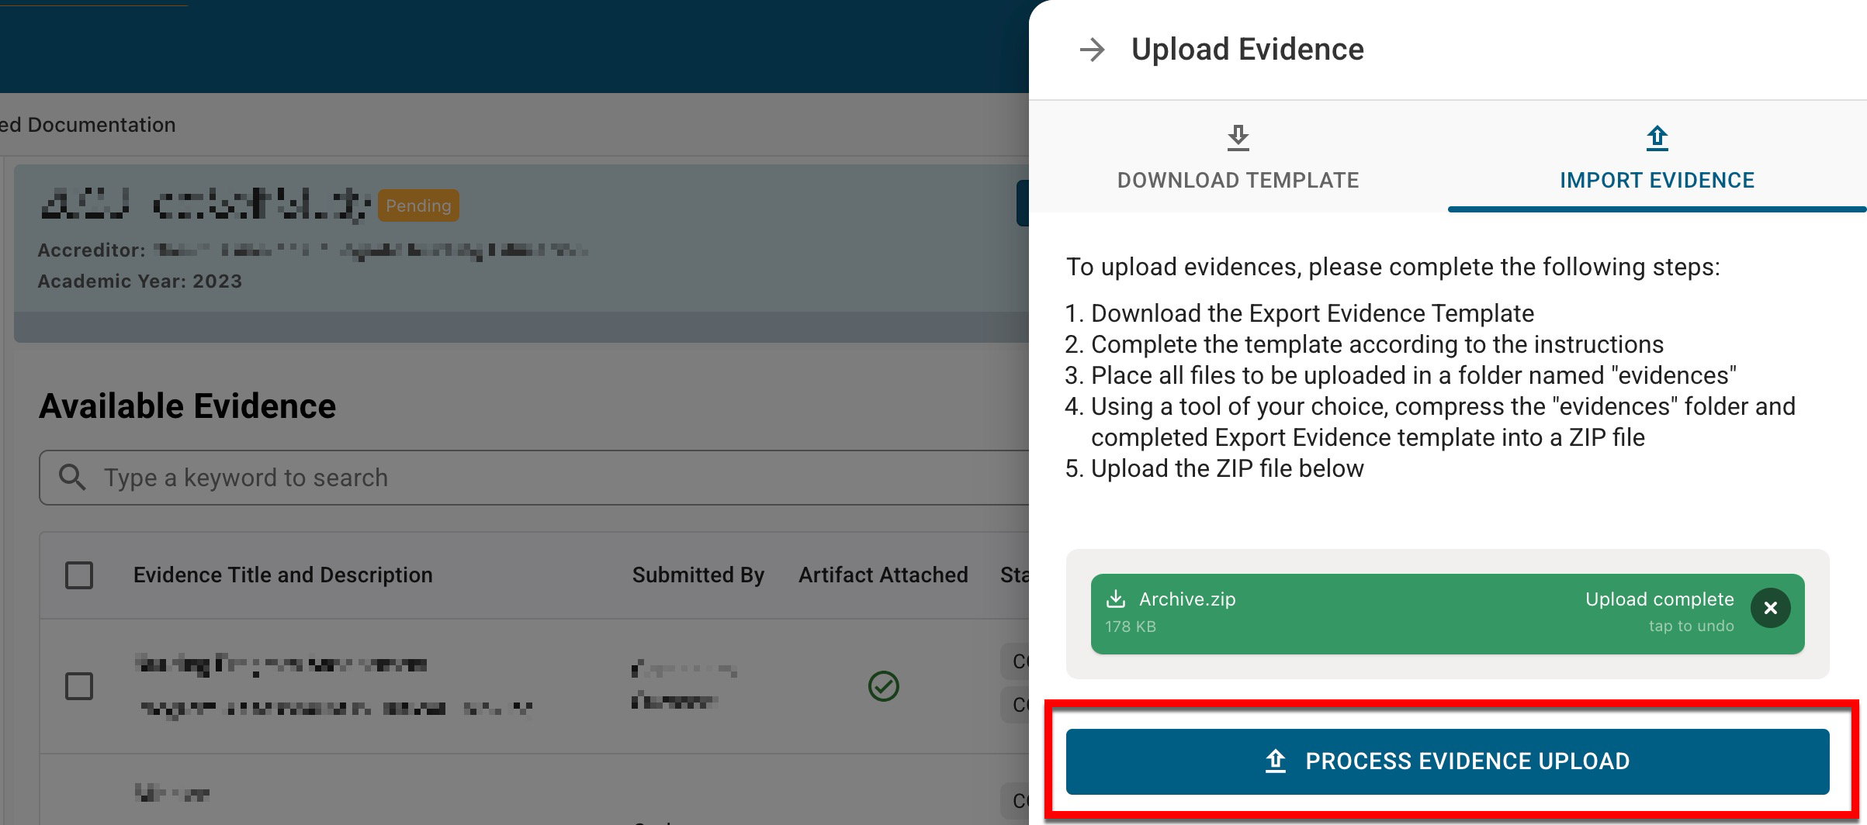The height and width of the screenshot is (825, 1867).
Task: Click the magnifier icon in the search box
Action: pos(72,478)
